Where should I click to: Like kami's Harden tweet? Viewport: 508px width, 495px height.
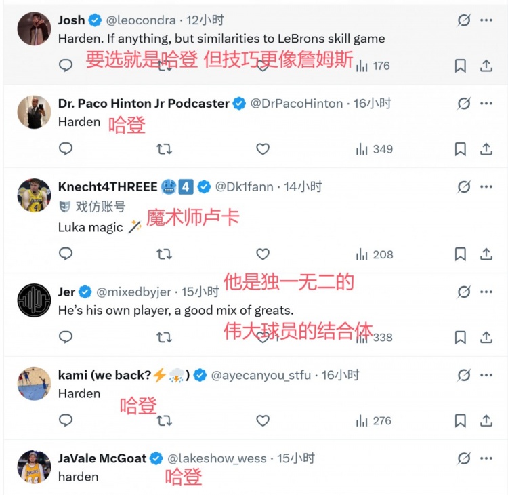(x=263, y=420)
